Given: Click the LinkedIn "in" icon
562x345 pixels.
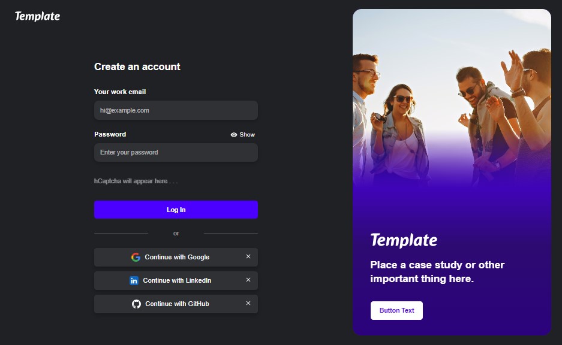Looking at the screenshot, I should click(x=134, y=280).
